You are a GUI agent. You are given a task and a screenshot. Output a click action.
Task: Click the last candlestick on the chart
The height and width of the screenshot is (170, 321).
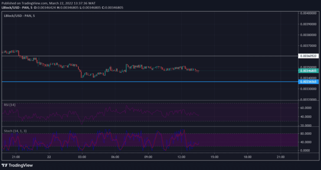click(x=198, y=71)
